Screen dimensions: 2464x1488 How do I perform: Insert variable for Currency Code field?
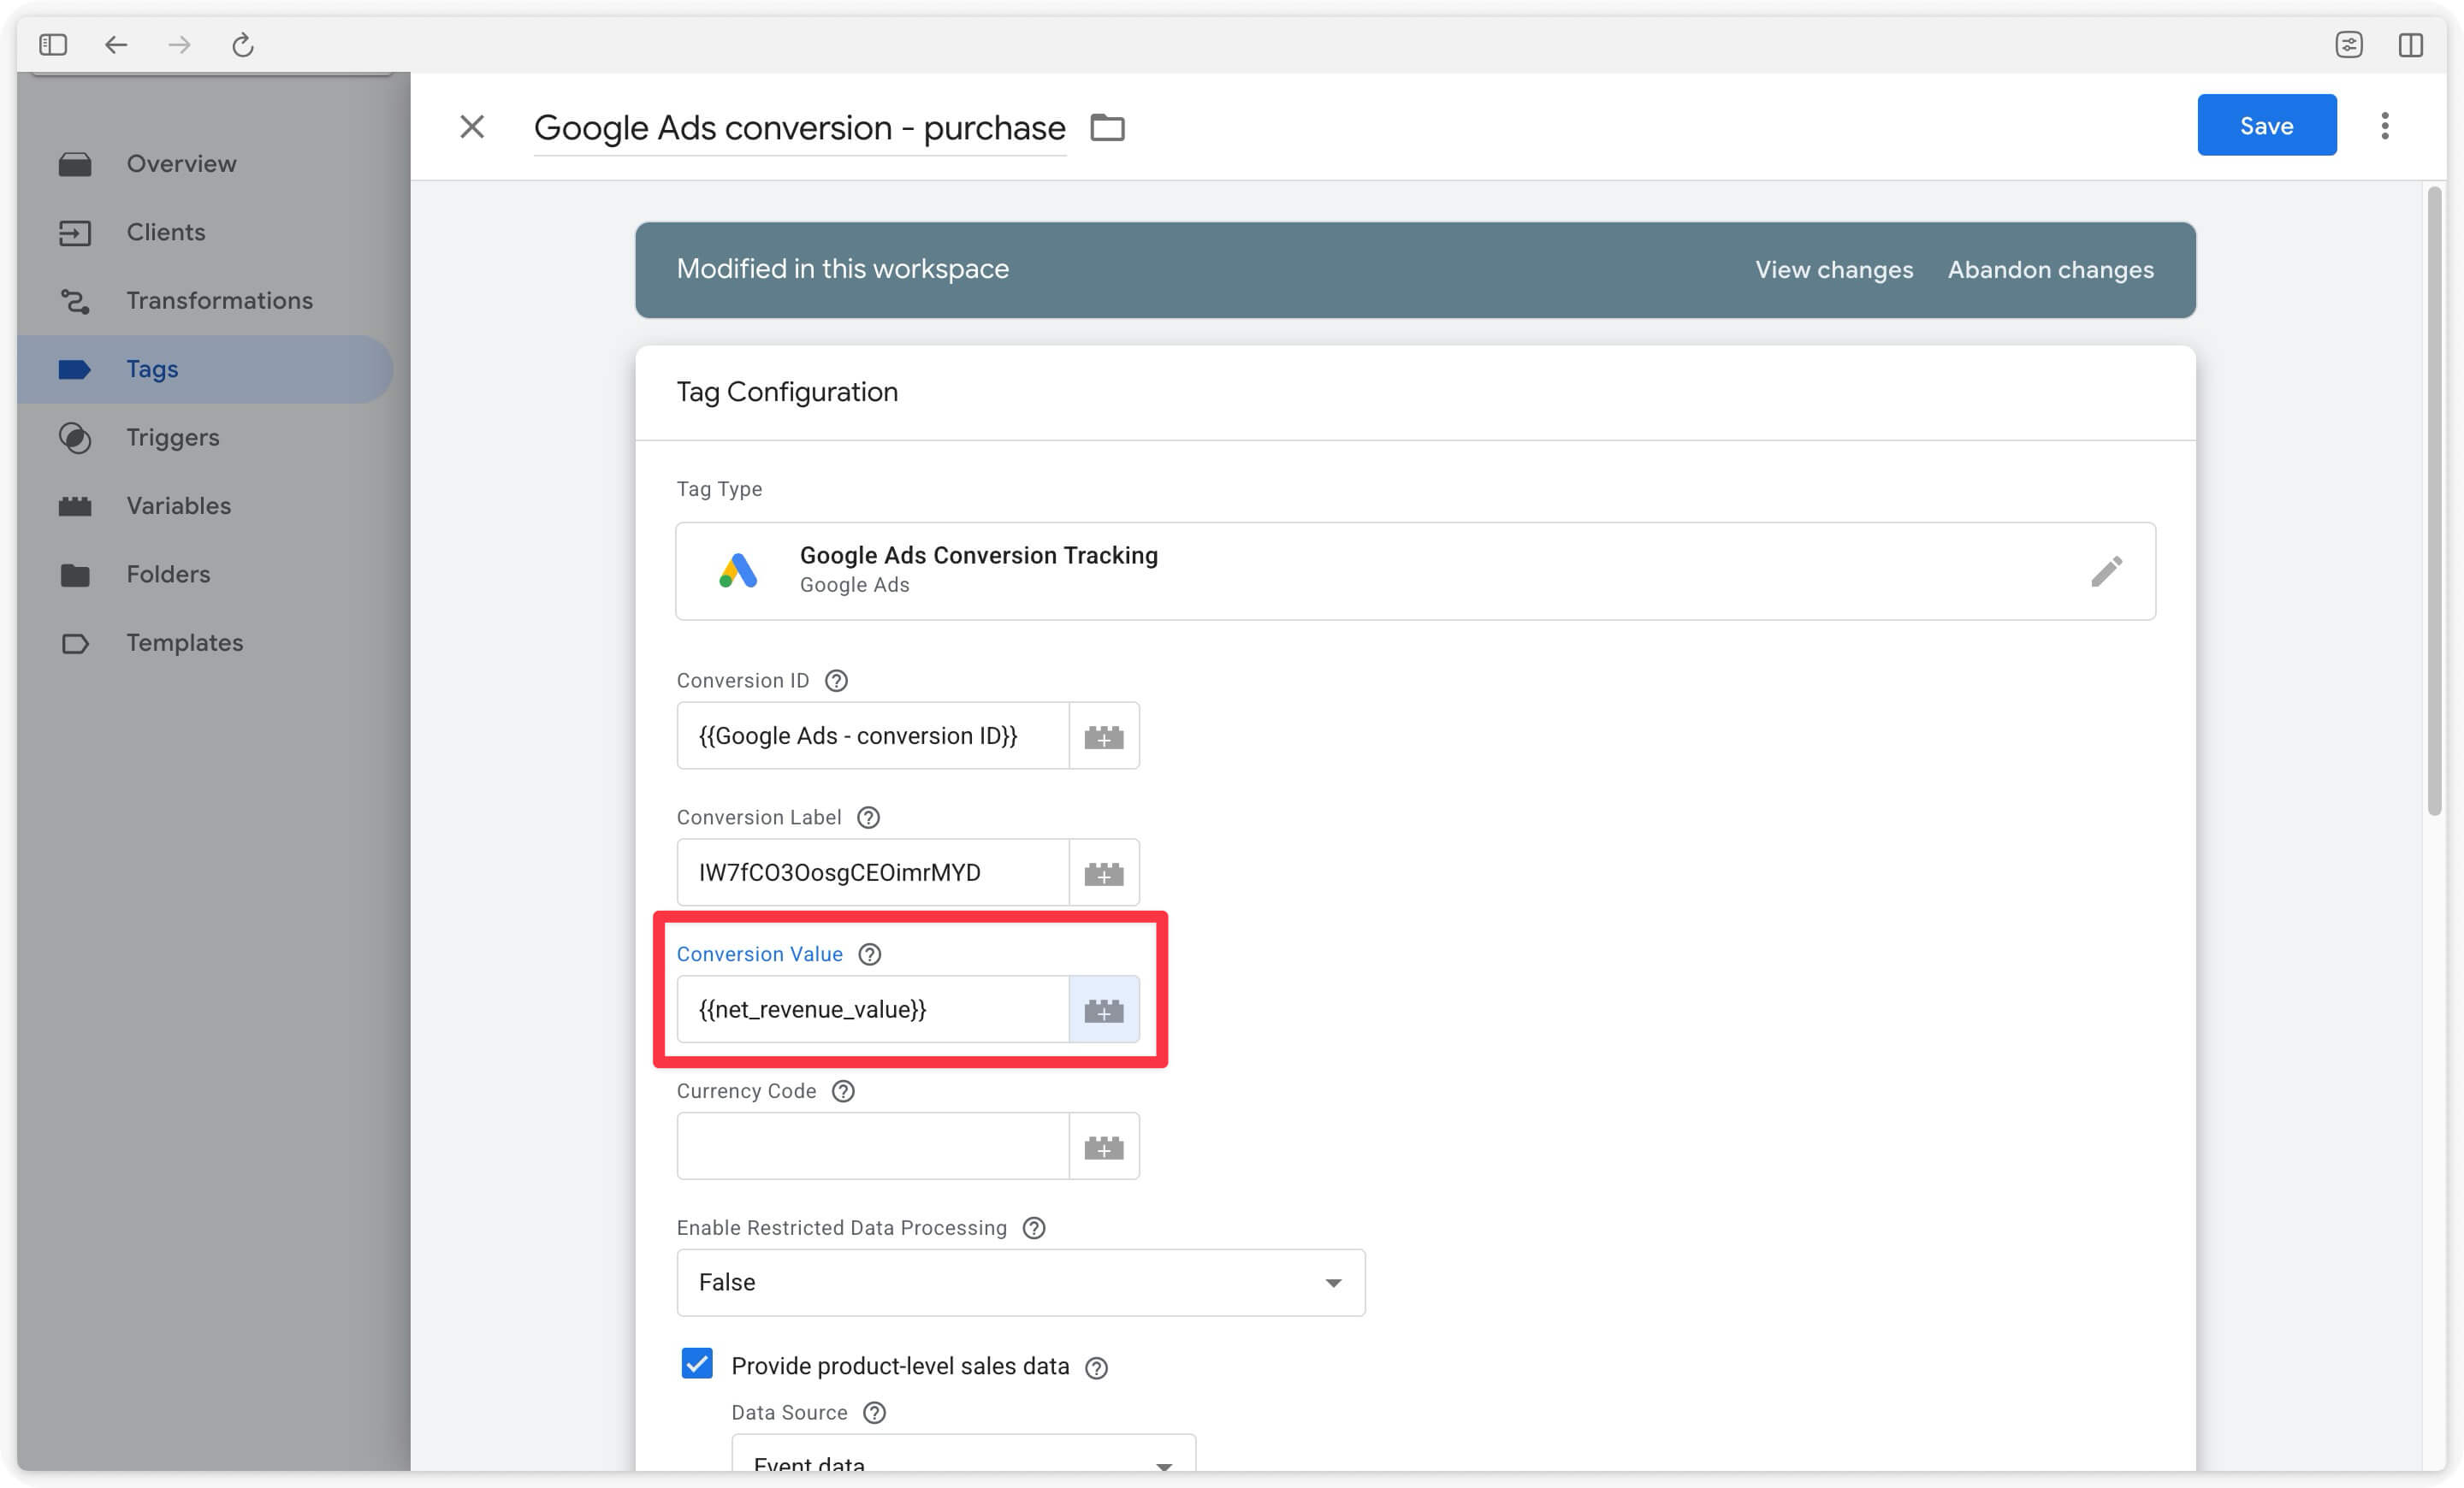1104,1148
